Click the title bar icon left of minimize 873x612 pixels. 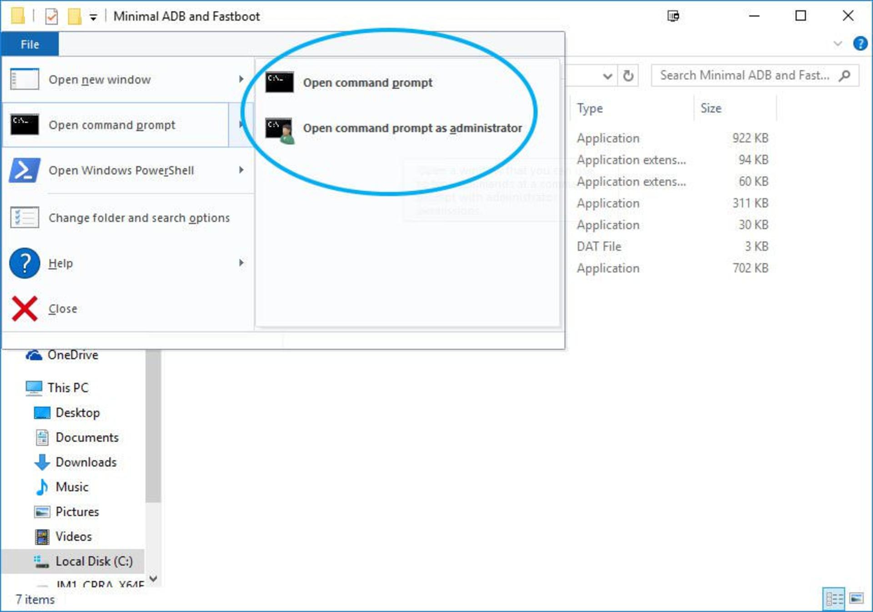pos(673,16)
